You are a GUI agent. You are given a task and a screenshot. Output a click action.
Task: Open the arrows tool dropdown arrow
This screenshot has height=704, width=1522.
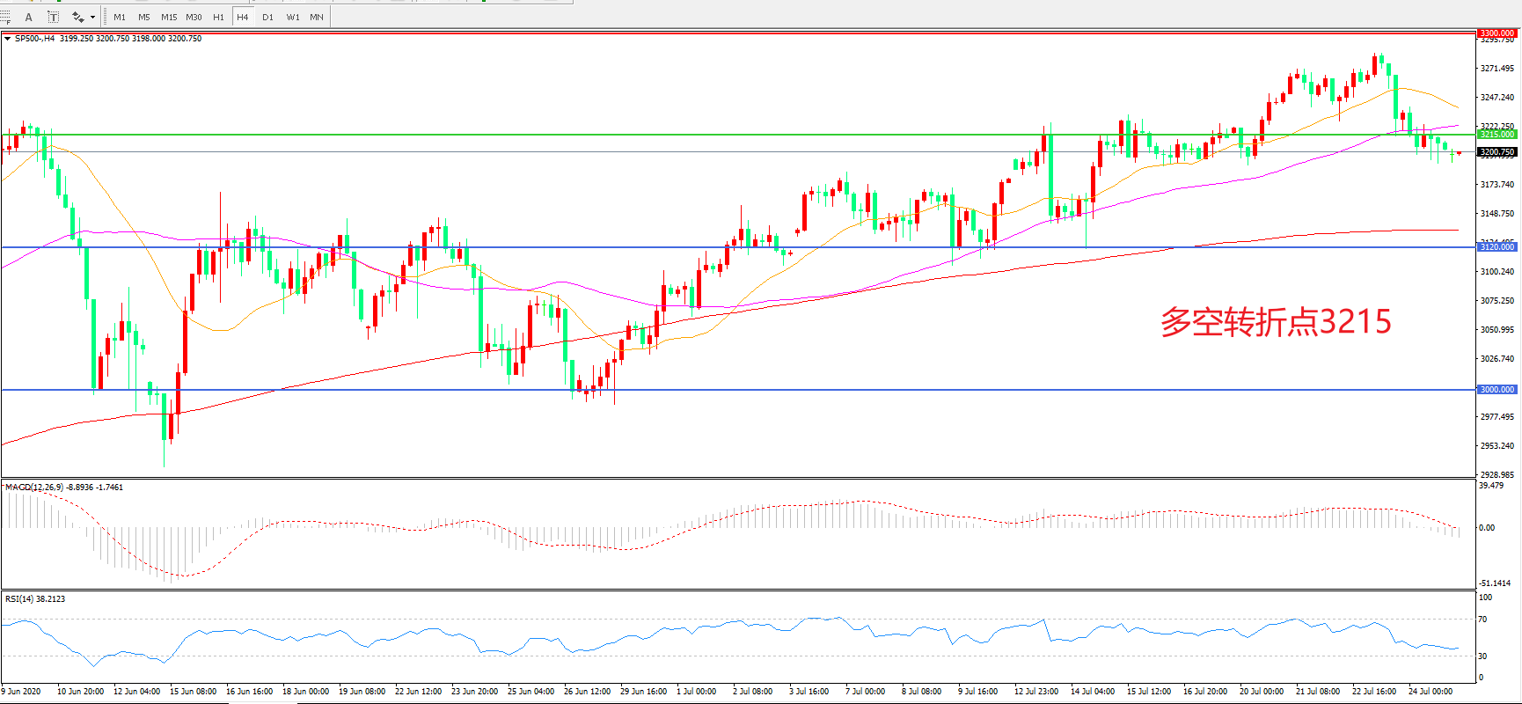[x=92, y=17]
